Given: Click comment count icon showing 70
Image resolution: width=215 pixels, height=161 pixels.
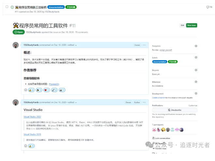Looking at the screenshot, I should coord(209,7).
